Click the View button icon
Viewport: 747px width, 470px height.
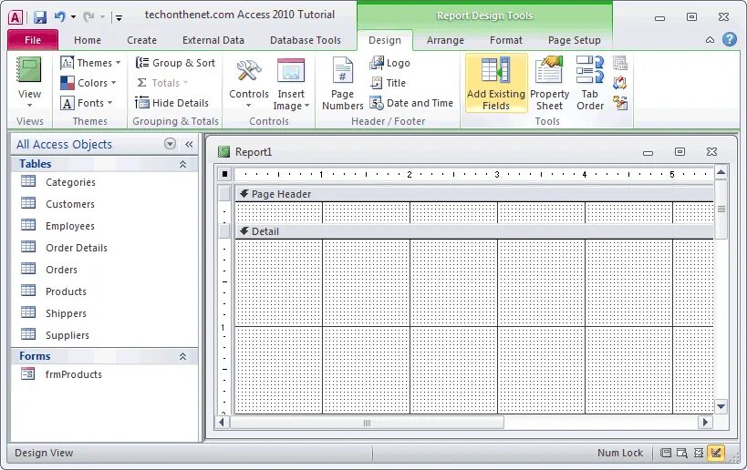[x=29, y=69]
